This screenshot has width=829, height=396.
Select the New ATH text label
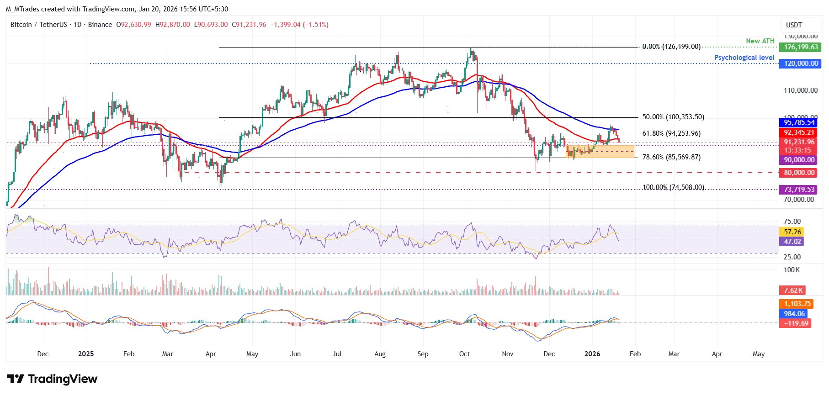(x=760, y=41)
